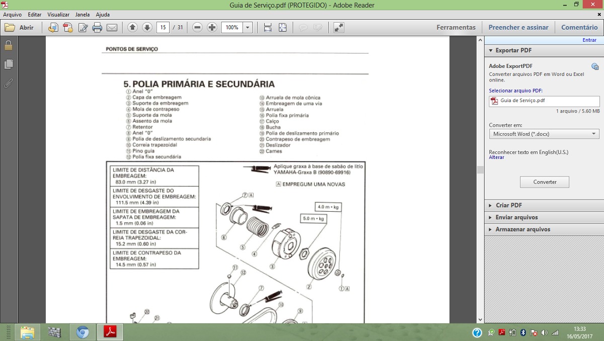Click the battery power tray icon
The height and width of the screenshot is (341, 604).
(512, 332)
